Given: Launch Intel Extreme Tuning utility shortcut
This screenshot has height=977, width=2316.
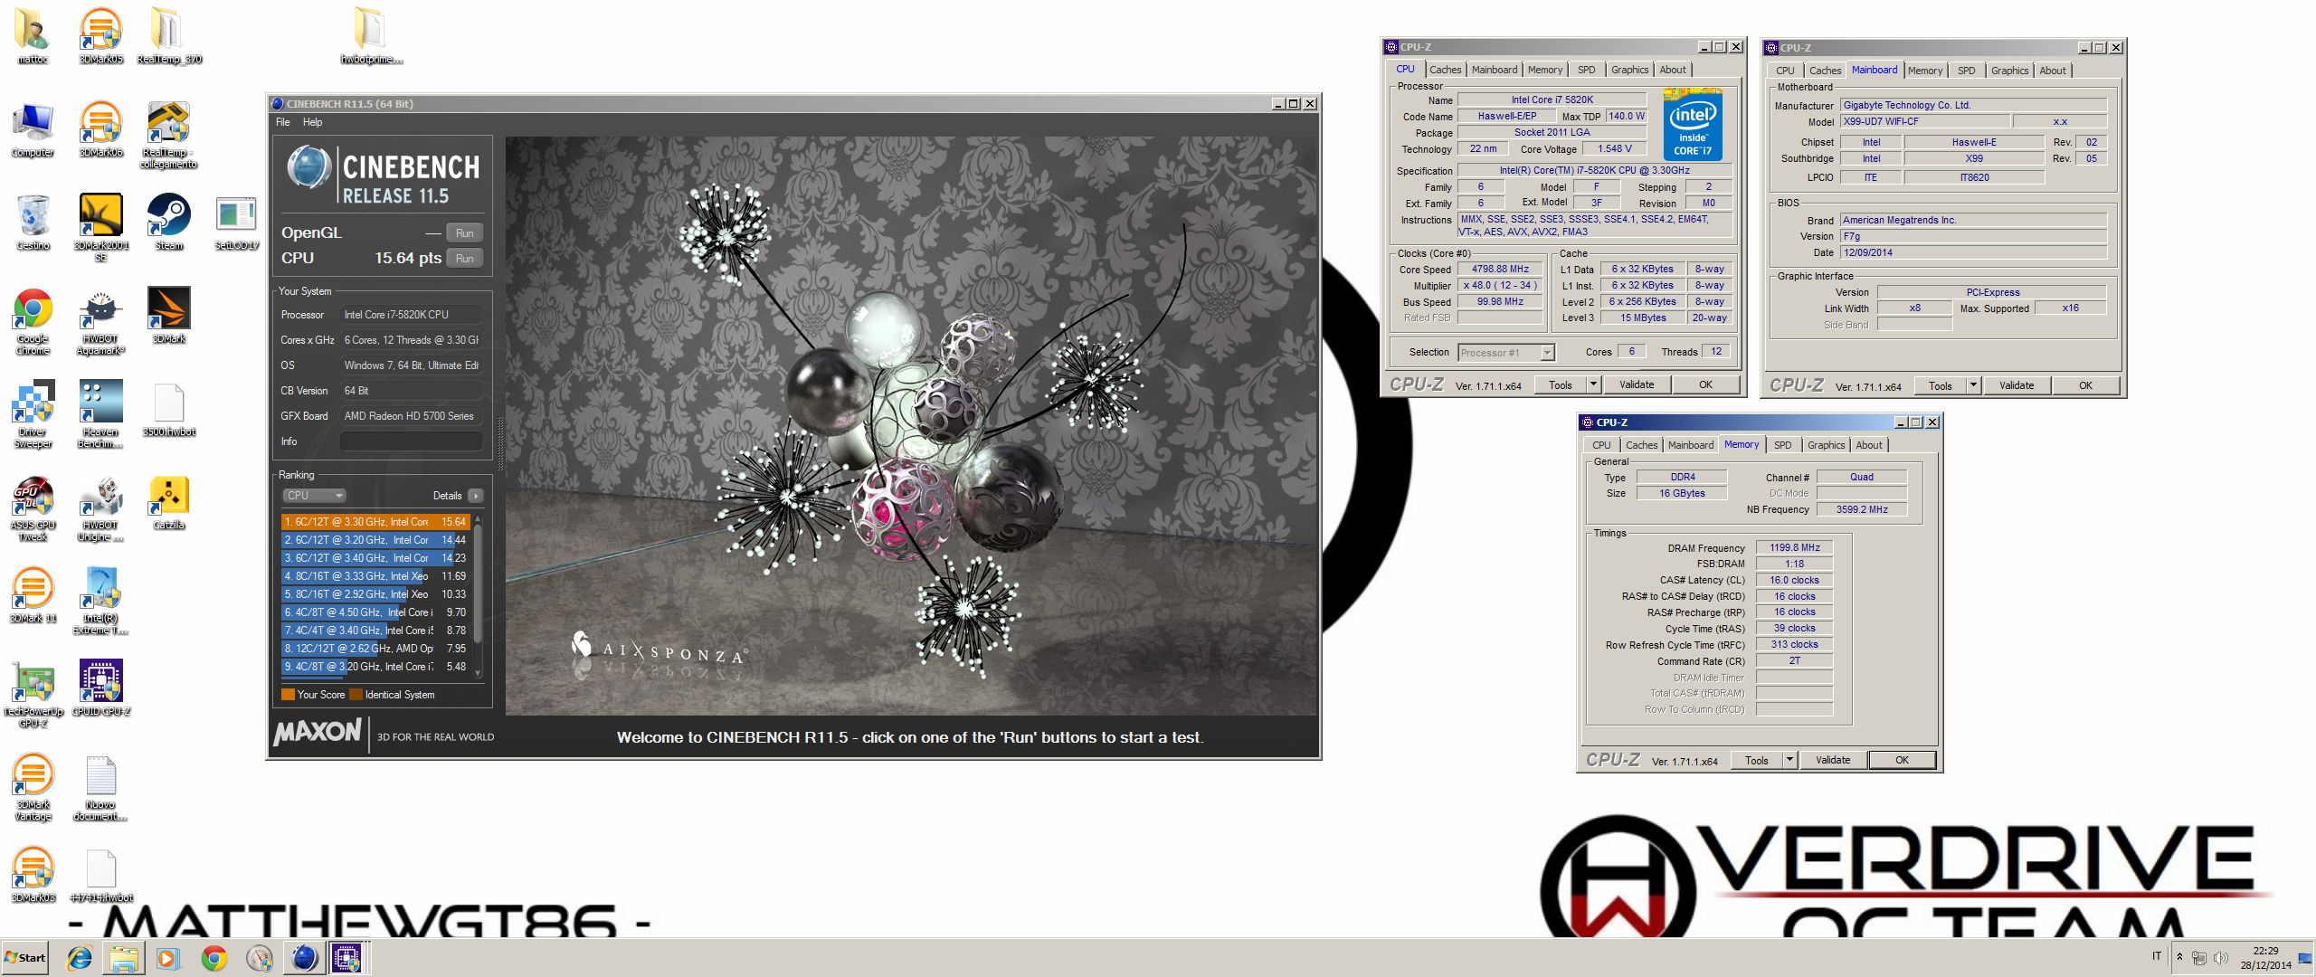Looking at the screenshot, I should point(100,601).
